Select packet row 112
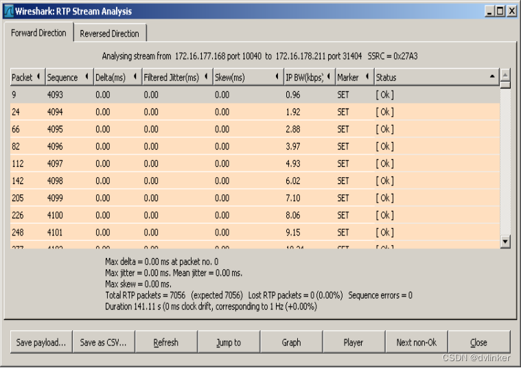The height and width of the screenshot is (368, 521). coord(255,164)
